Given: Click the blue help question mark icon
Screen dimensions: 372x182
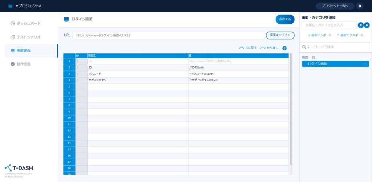Looking at the screenshot, I should click(x=284, y=48).
